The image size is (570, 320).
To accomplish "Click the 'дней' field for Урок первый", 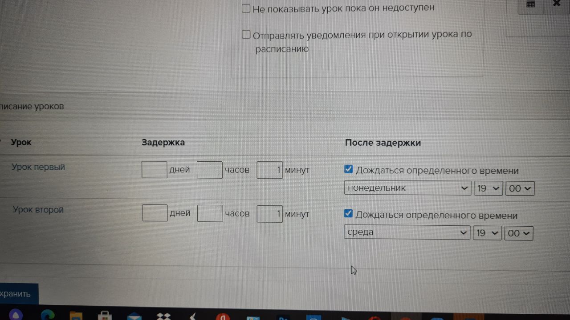I will (155, 170).
